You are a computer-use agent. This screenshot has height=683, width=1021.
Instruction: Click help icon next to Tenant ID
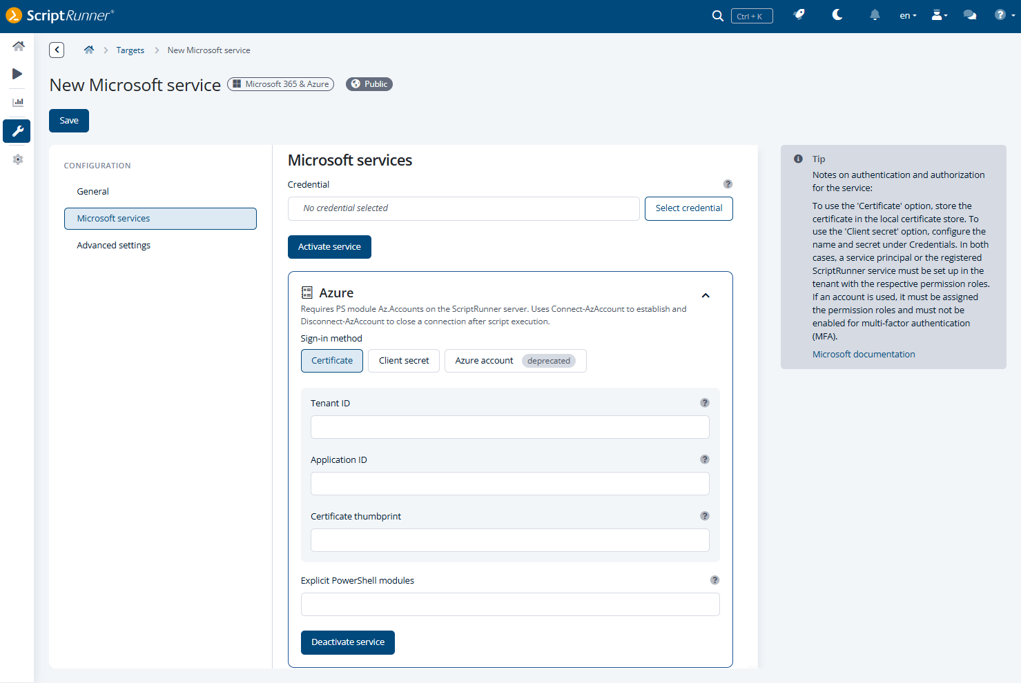[704, 403]
